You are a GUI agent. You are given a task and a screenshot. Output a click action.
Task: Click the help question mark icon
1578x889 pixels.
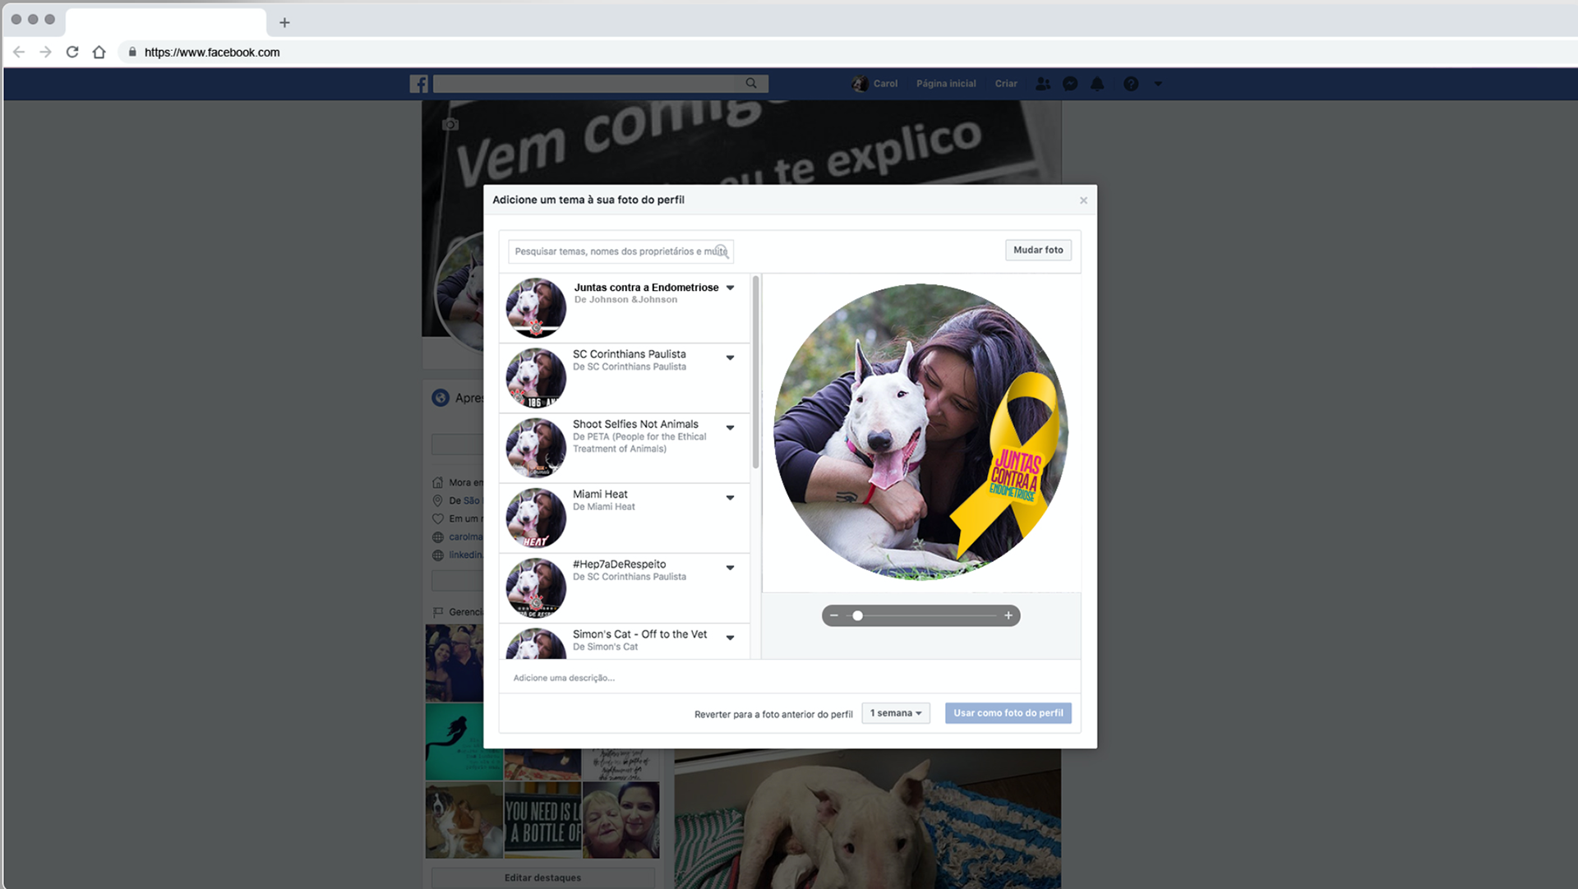[1131, 84]
